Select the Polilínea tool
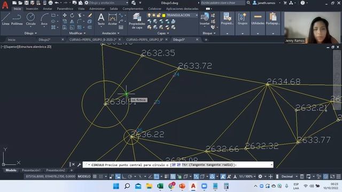 17,19
